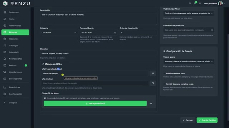Select the Álbumes sidebar item

15,32
